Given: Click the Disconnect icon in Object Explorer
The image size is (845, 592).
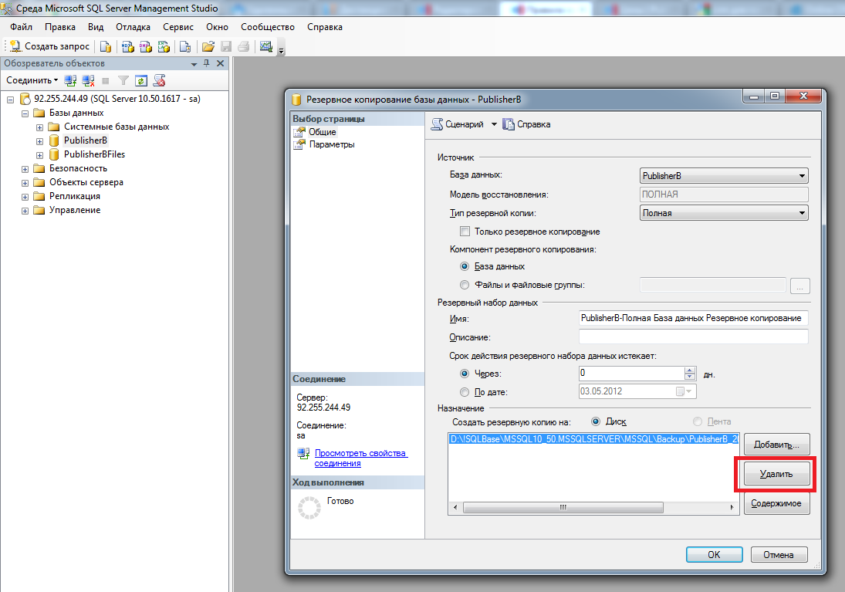Looking at the screenshot, I should coord(88,81).
